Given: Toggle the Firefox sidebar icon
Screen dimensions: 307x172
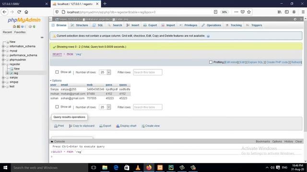Looking at the screenshot, I should tap(287, 12).
